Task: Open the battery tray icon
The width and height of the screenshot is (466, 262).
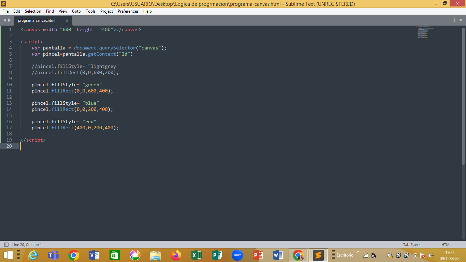Action: click(415, 256)
